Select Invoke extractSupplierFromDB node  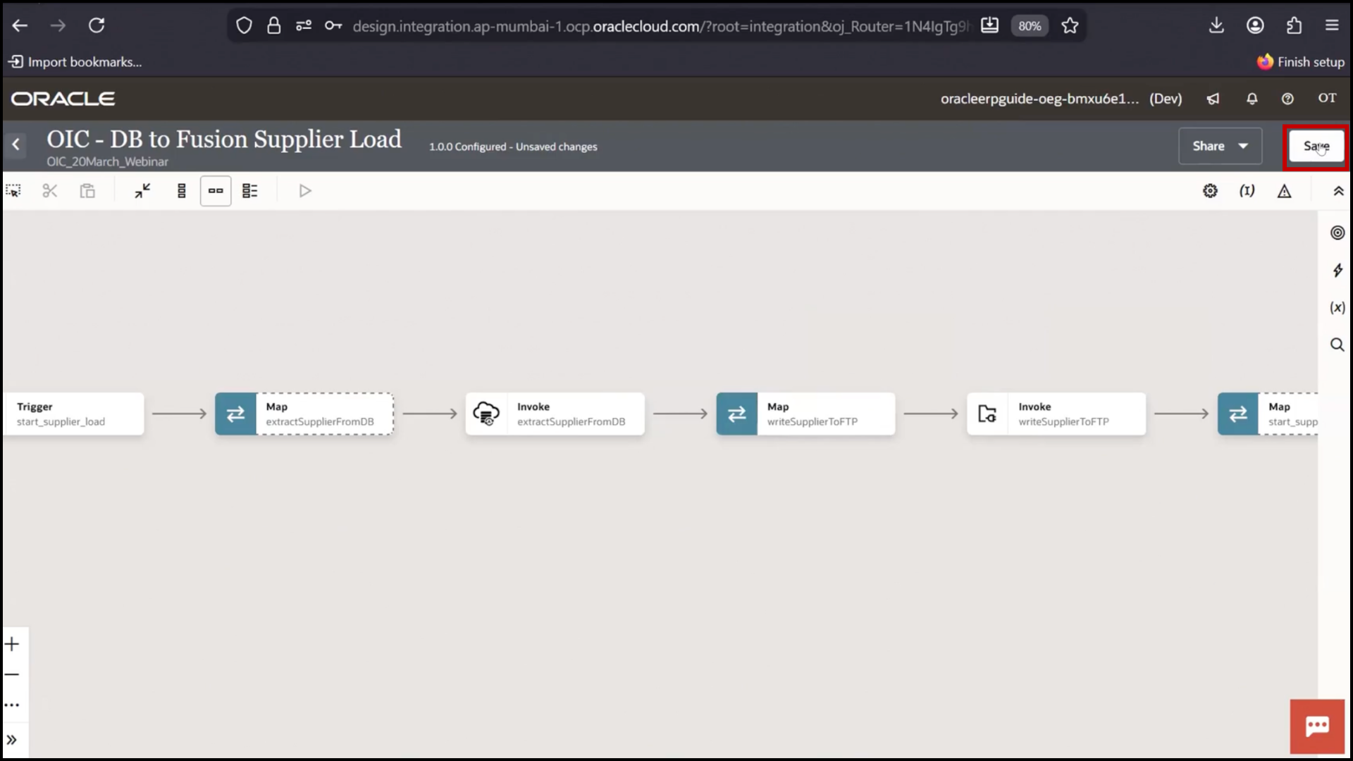click(555, 414)
